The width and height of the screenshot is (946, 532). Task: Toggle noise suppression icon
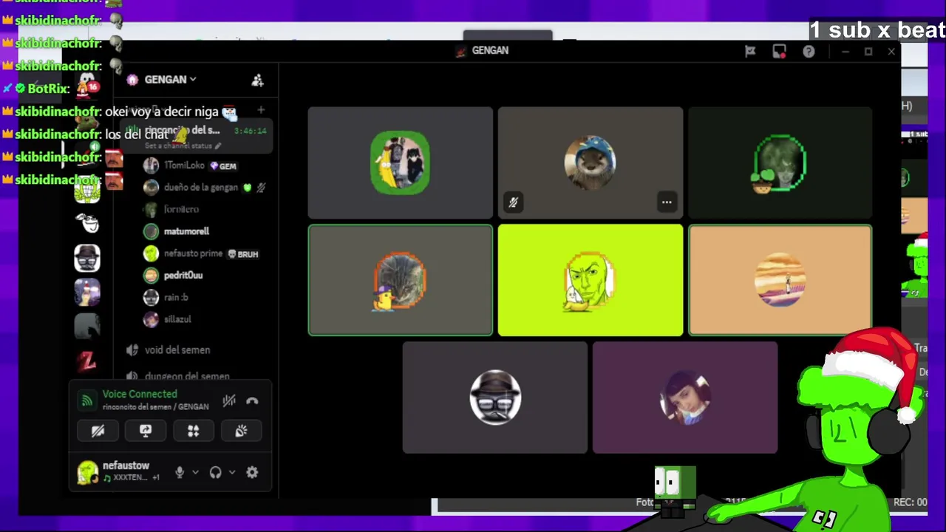tap(229, 401)
